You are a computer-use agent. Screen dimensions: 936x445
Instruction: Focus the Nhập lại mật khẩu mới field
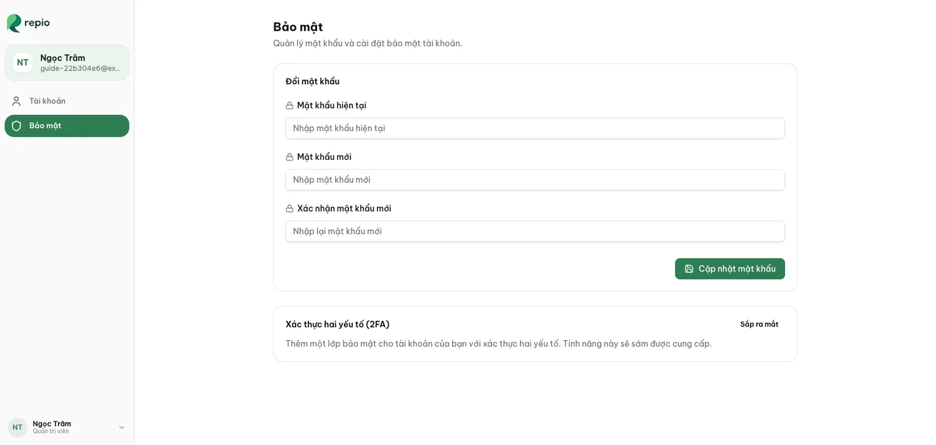coord(535,232)
